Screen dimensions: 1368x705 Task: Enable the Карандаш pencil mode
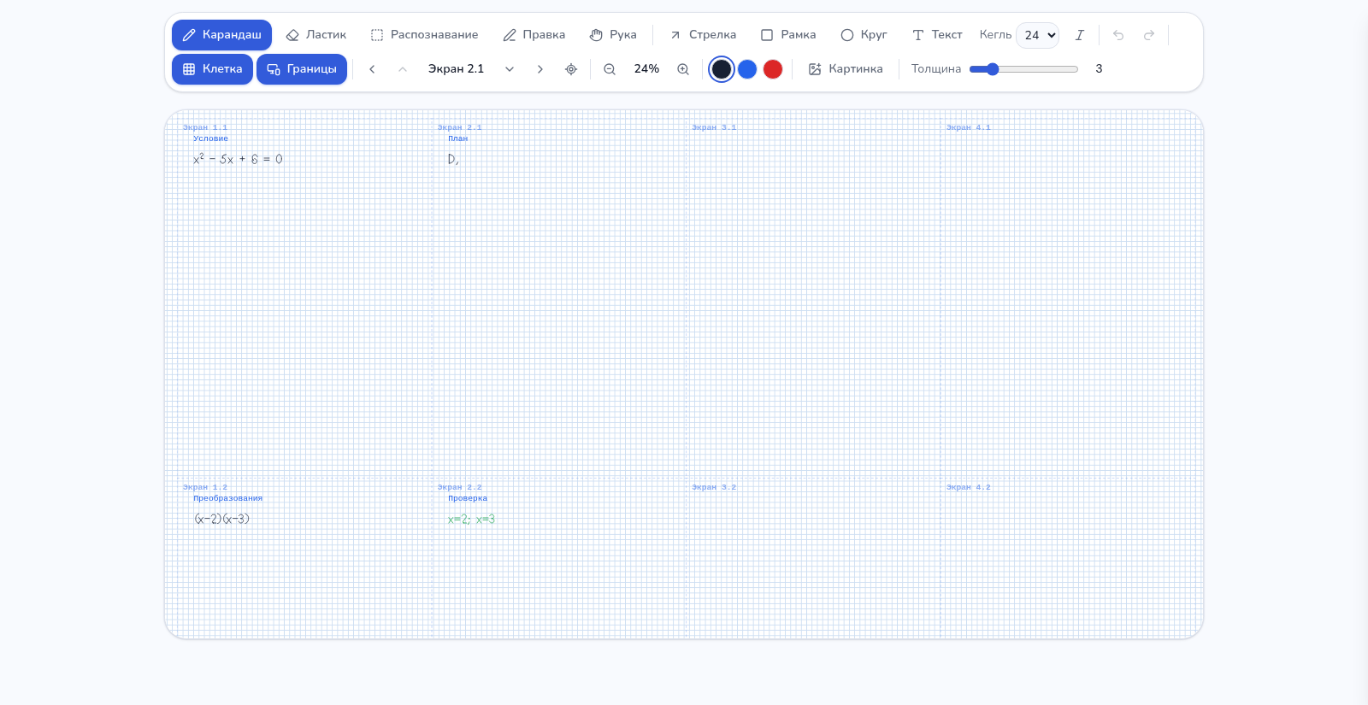221,35
